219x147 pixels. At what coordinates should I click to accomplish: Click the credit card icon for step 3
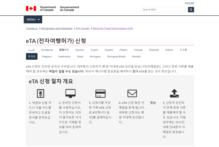click(101, 94)
